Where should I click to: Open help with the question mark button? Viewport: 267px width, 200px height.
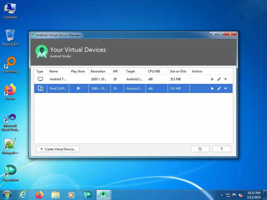222,149
